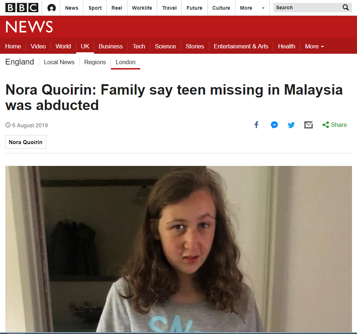Click the search magnifier icon
357x334 pixels.
coord(346,8)
